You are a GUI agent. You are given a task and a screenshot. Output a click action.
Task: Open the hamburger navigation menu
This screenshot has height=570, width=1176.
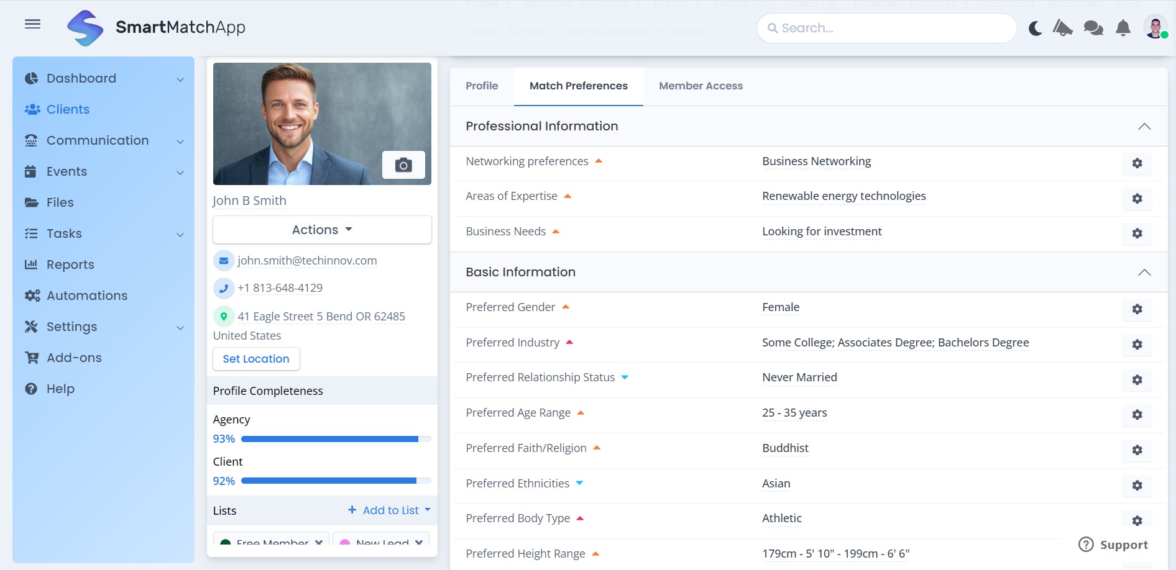coord(32,24)
